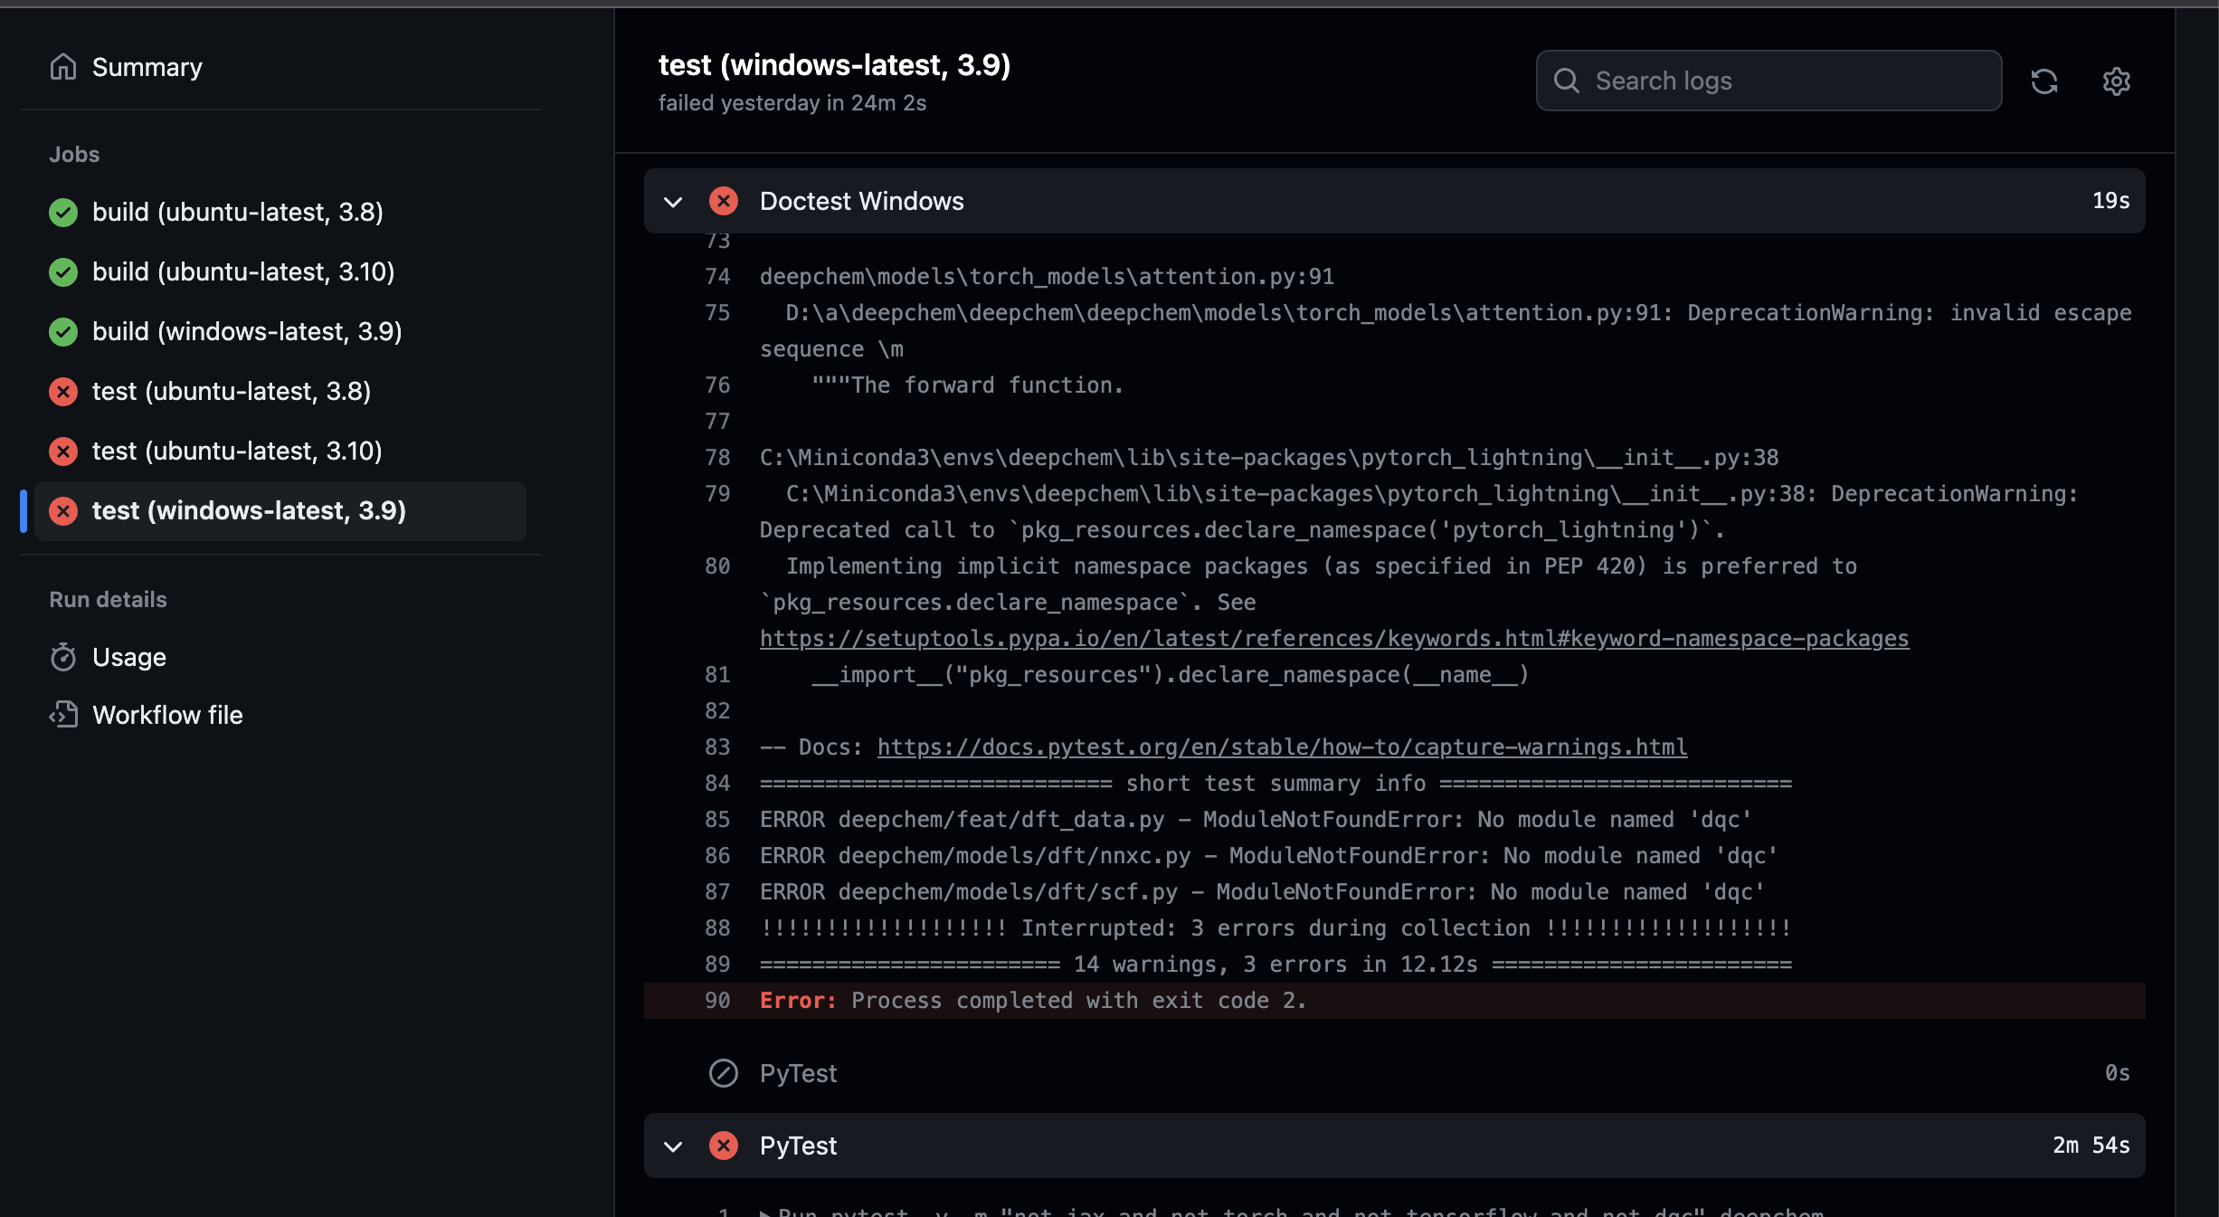2219x1217 pixels.
Task: Click the green check beside build (ubuntu-latest, 3.8)
Action: [62, 213]
